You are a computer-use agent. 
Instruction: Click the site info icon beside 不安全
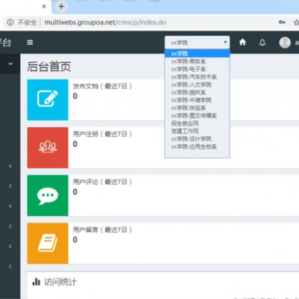click(x=10, y=22)
